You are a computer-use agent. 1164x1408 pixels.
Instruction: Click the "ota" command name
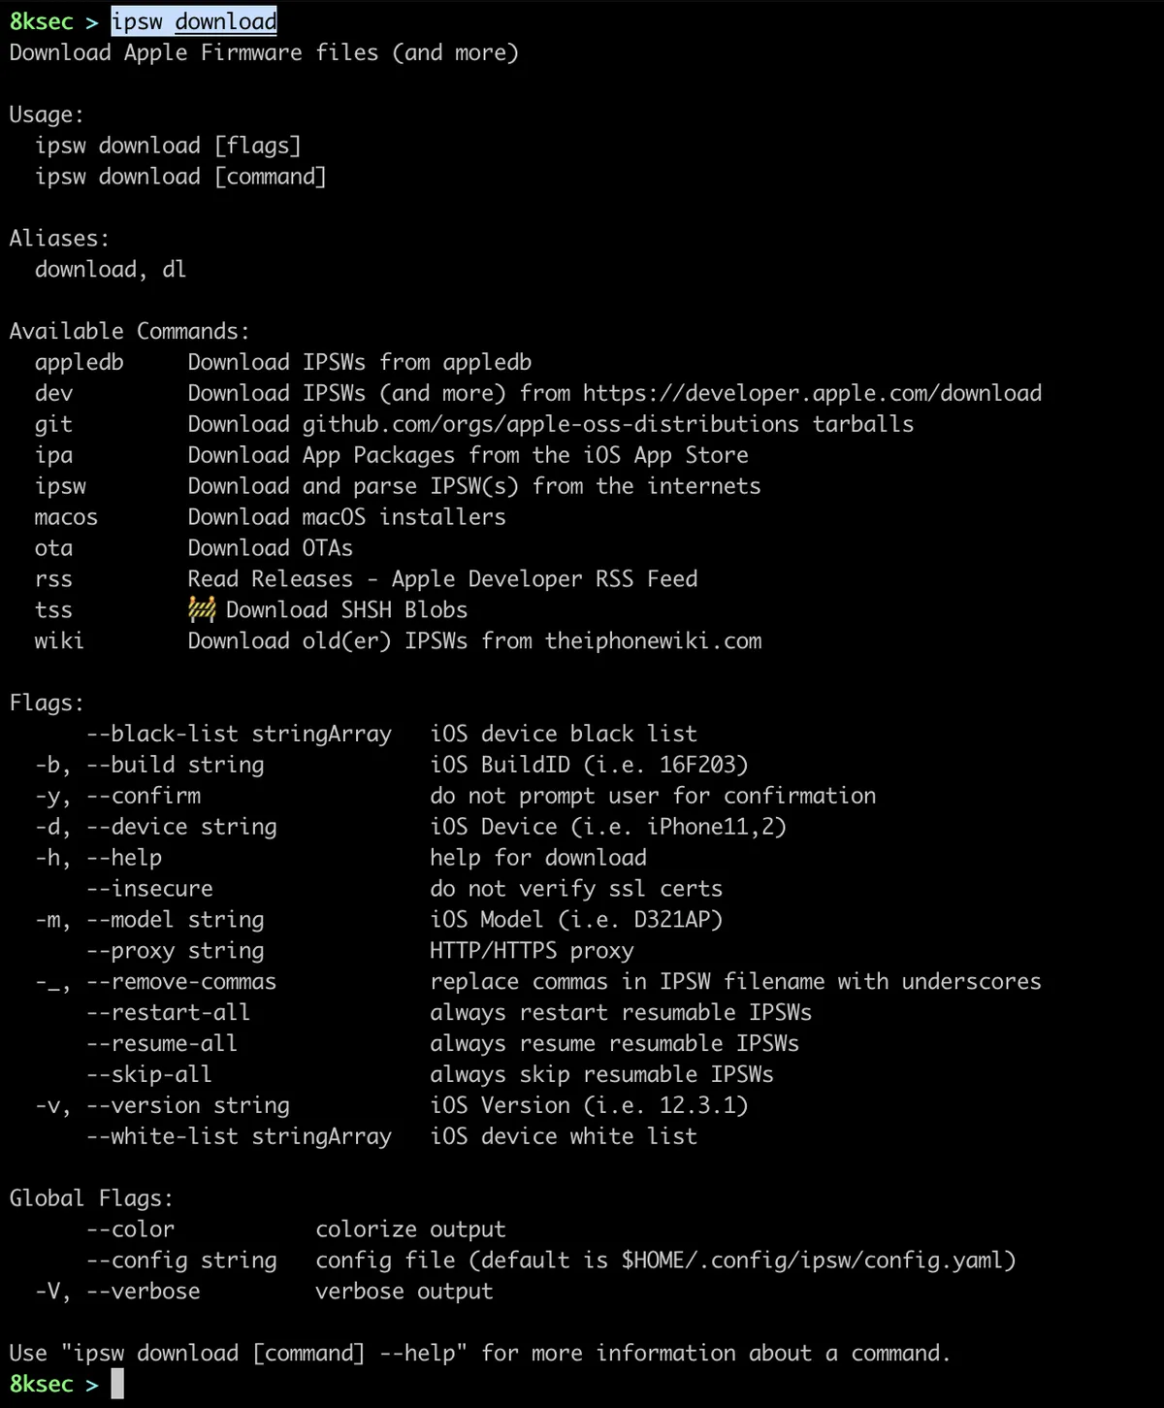coord(53,548)
